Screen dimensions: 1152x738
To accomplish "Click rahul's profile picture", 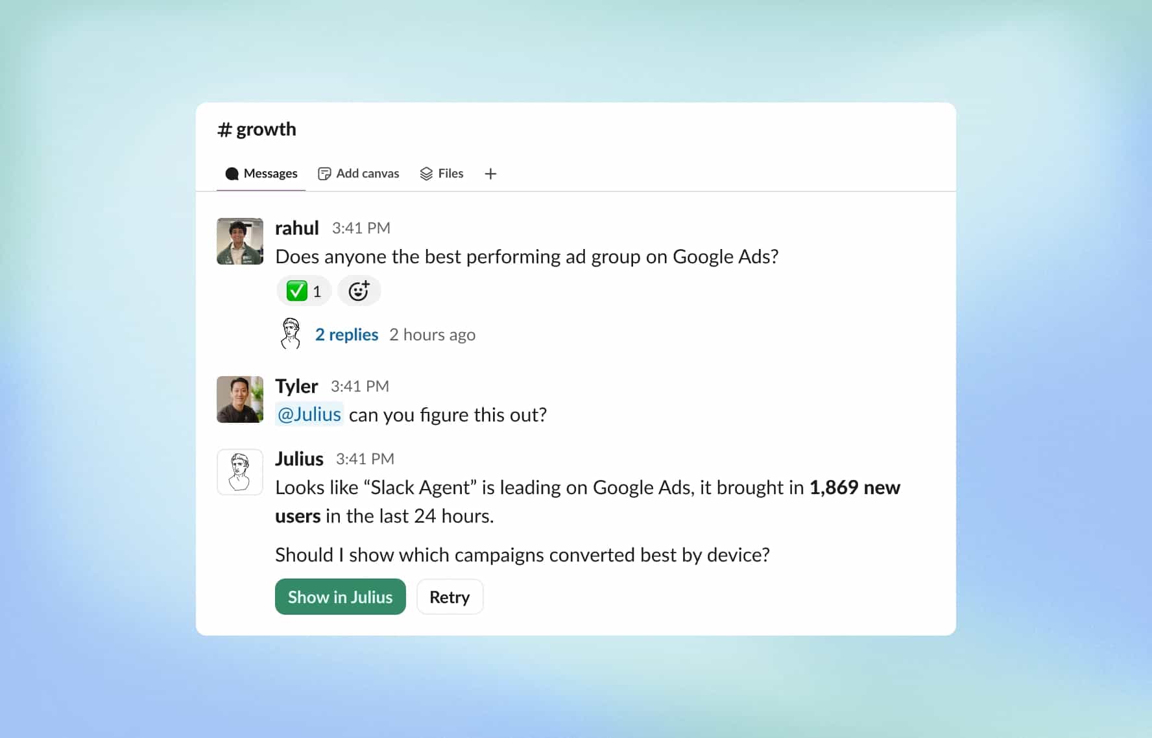I will point(239,241).
